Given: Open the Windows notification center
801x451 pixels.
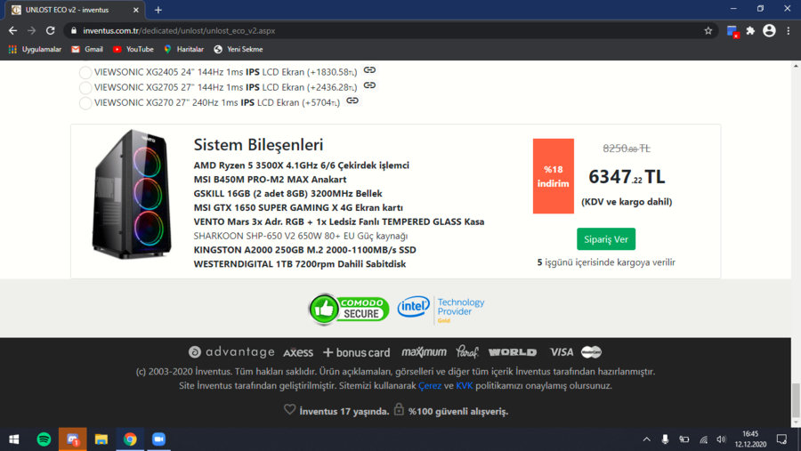Looking at the screenshot, I should 781,439.
